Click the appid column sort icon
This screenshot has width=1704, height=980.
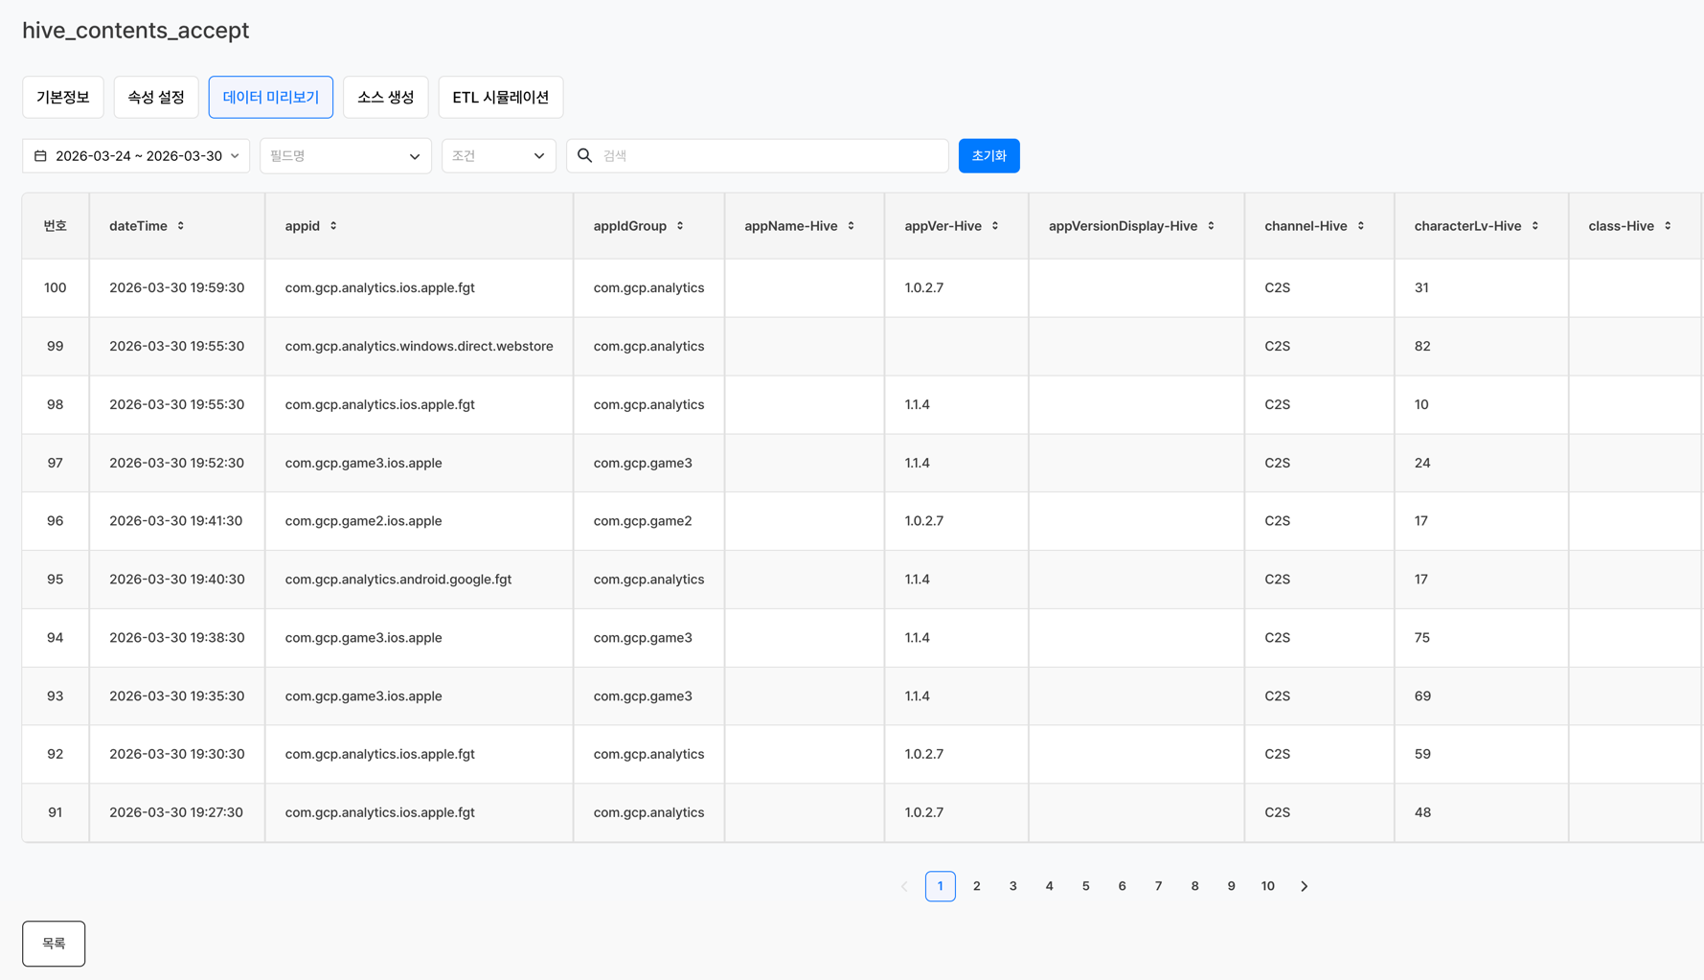pyautogui.click(x=333, y=226)
